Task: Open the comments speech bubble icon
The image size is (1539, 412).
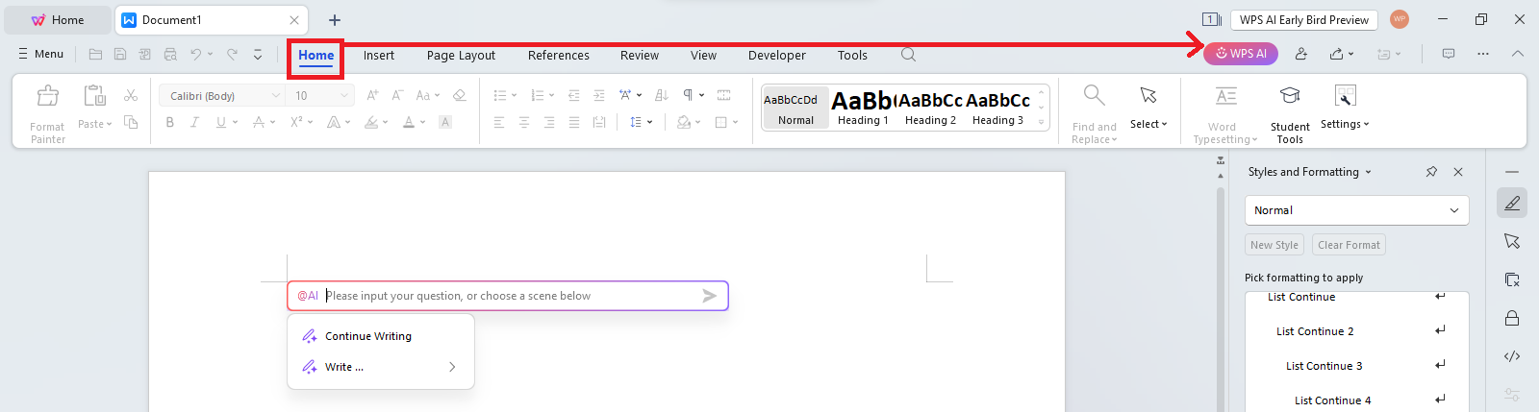Action: pos(1449,54)
